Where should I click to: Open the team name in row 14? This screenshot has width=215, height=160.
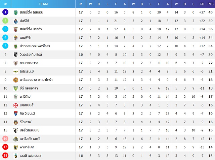pyautogui.click(x=26, y=122)
